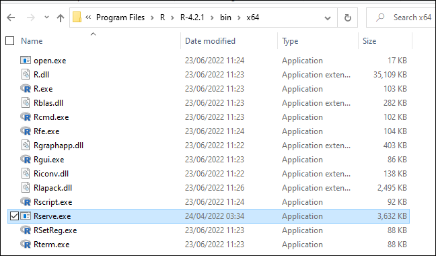436x256 pixels.
Task: Click the Rcmd.exe R logo icon
Action: point(26,117)
